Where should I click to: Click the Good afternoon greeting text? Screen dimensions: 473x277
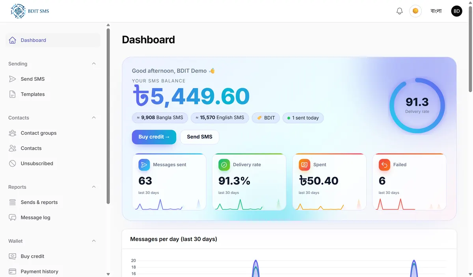click(x=173, y=71)
